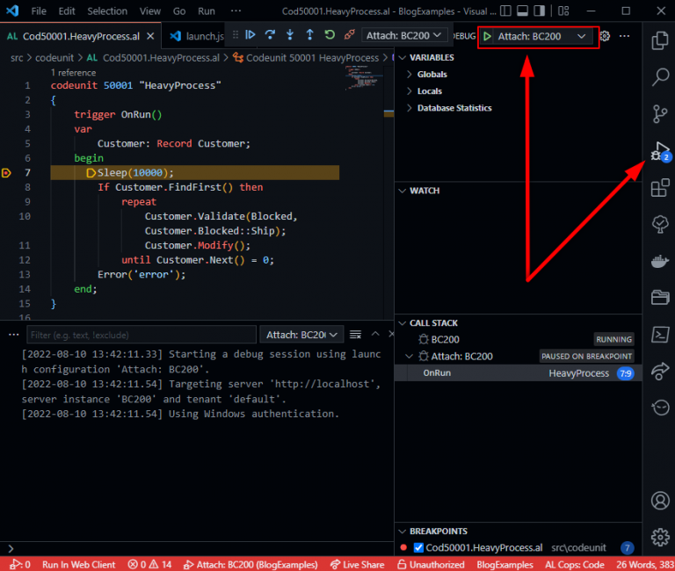Viewport: 675px width, 571px height.
Task: Expand the Database Statistics node
Action: coord(410,108)
